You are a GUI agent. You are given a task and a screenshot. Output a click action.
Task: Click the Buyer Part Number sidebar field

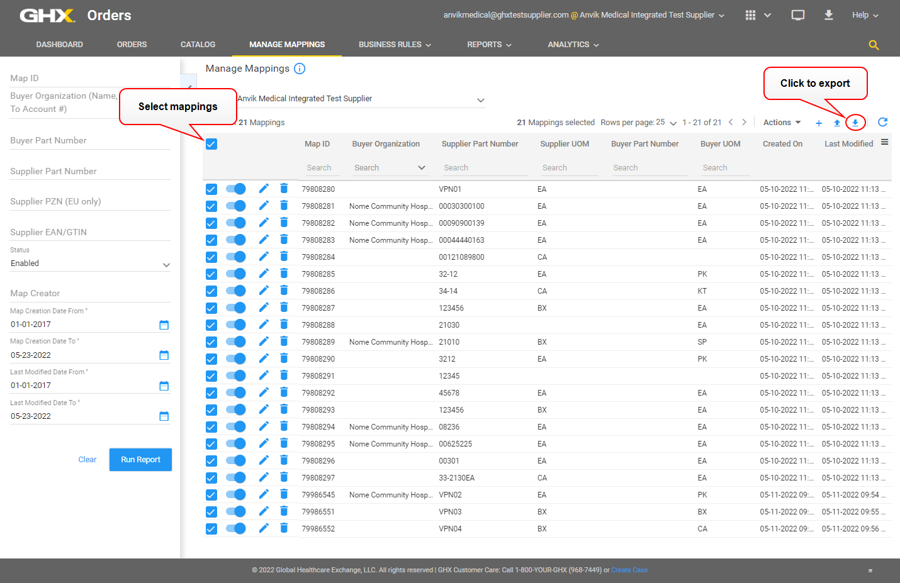pos(90,141)
